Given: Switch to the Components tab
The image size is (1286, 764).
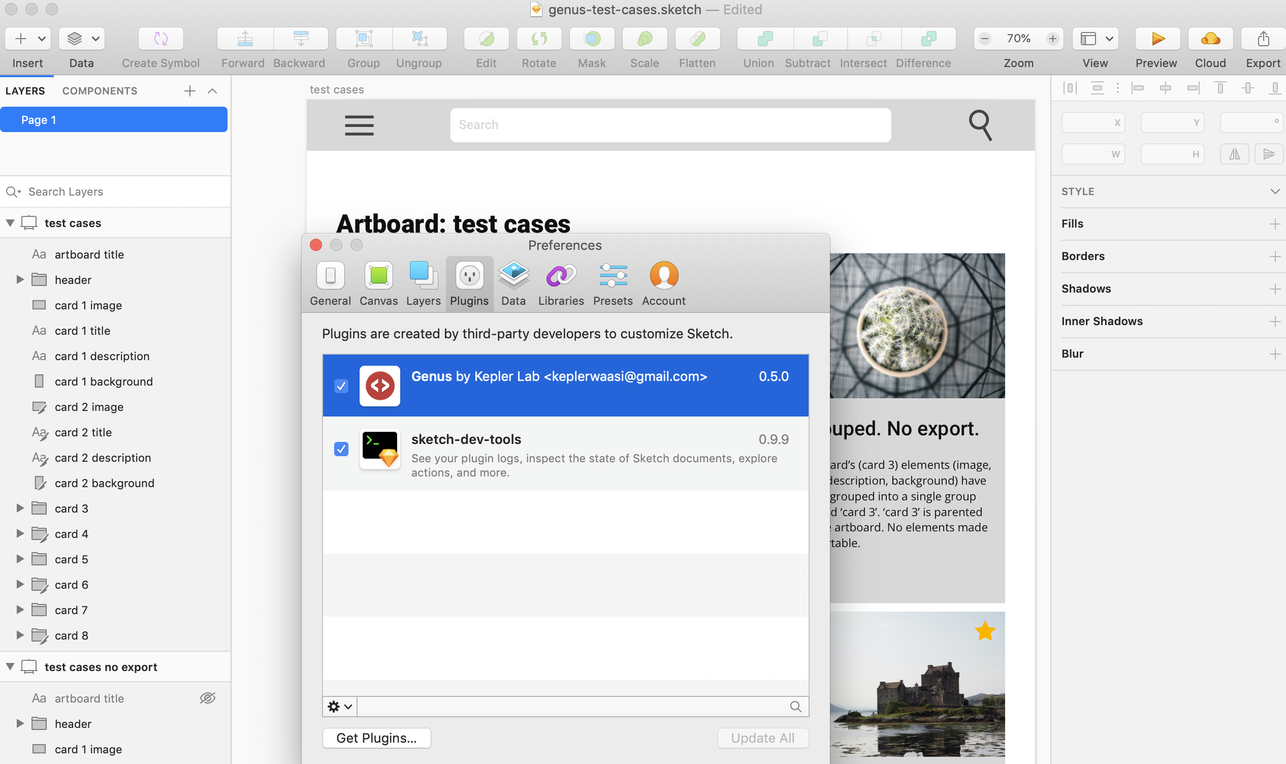Looking at the screenshot, I should coord(100,91).
